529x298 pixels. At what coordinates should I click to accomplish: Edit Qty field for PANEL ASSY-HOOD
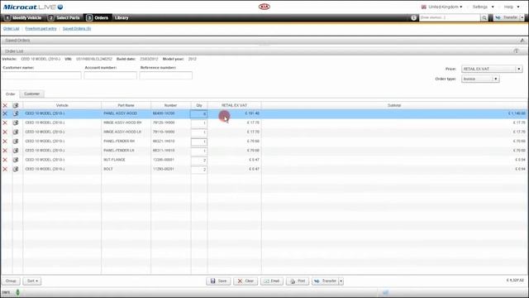(199, 114)
